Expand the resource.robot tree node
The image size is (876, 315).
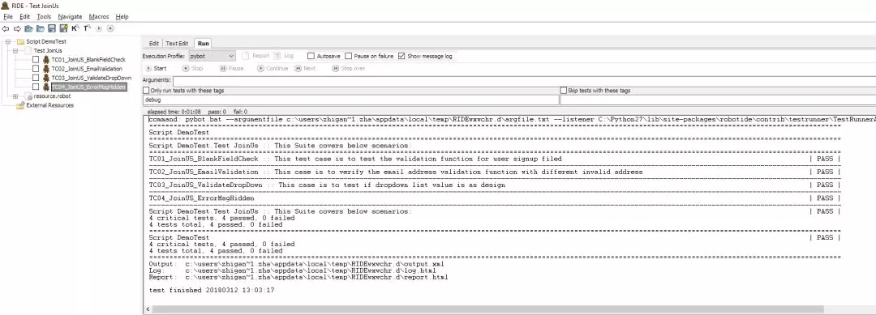click(x=15, y=96)
